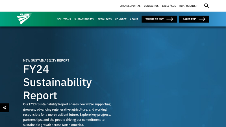Visit the Label / SDS link
This screenshot has width=226, height=127.
tap(169, 6)
